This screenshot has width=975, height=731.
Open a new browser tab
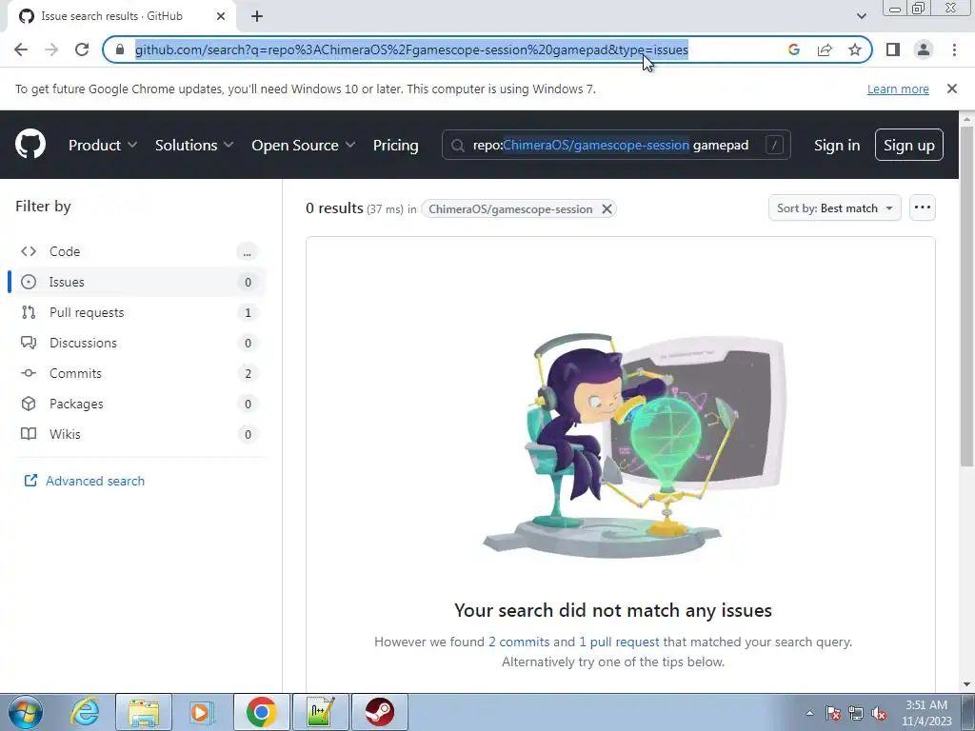click(x=257, y=17)
